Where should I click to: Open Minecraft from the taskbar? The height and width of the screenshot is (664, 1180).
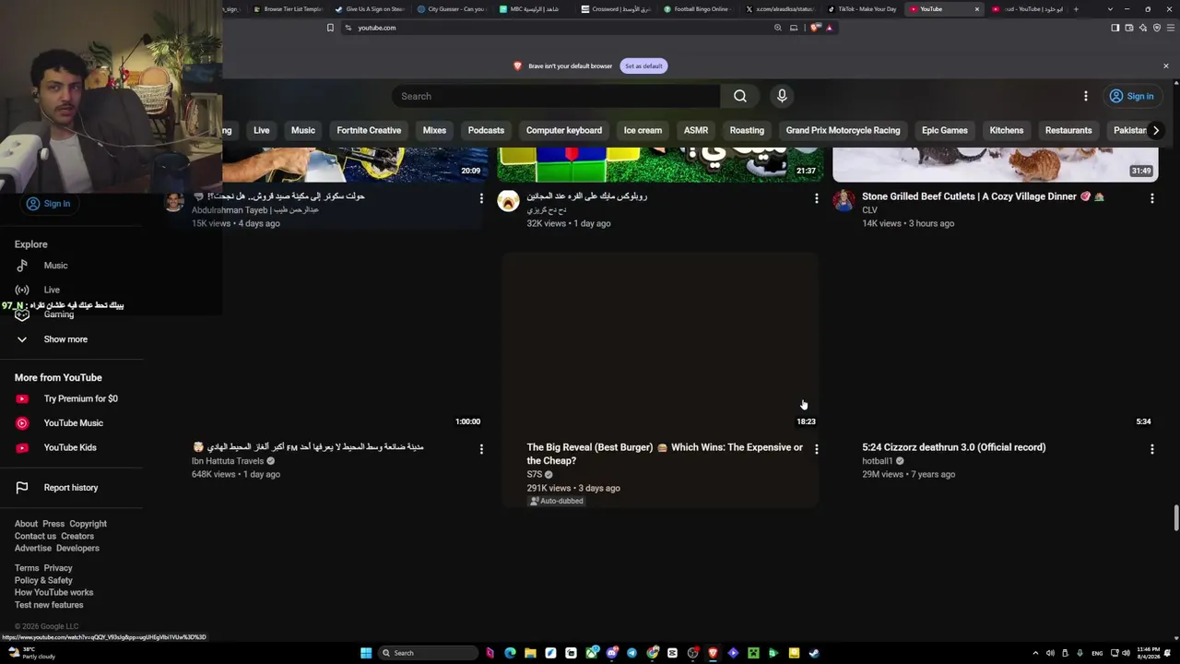753,653
